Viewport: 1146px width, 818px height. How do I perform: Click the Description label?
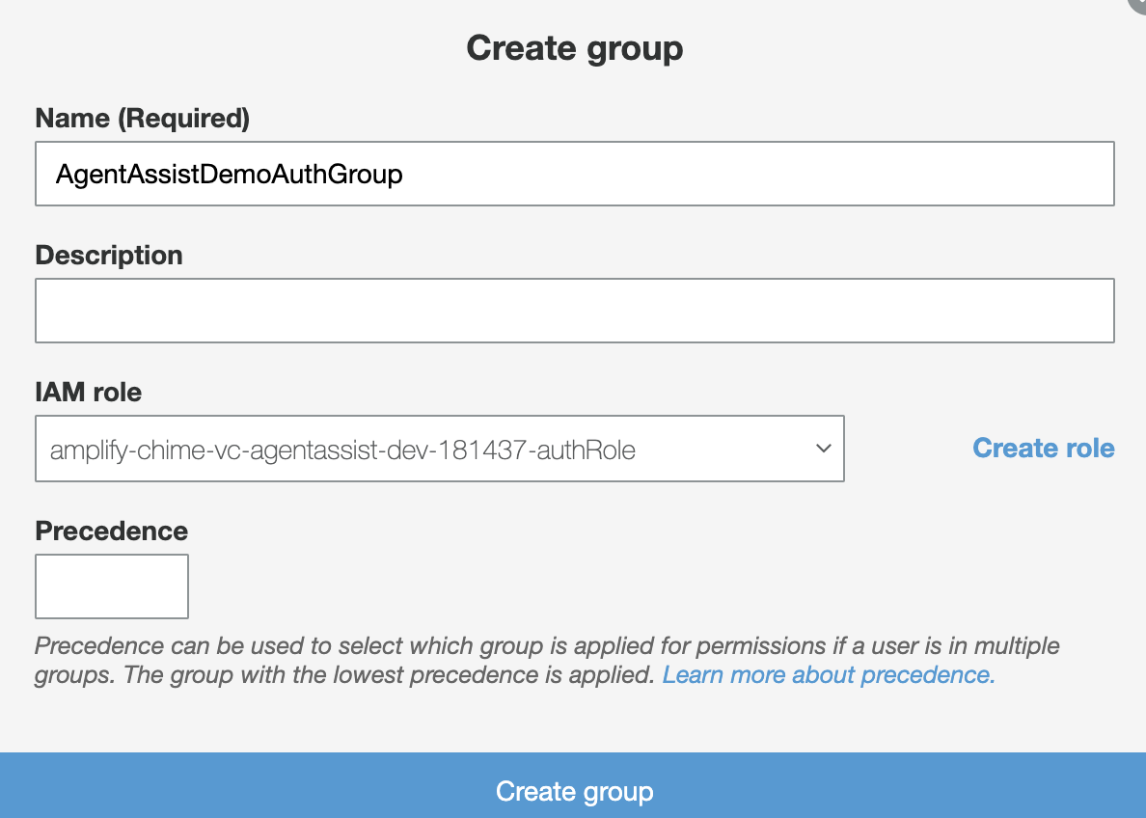coord(109,255)
